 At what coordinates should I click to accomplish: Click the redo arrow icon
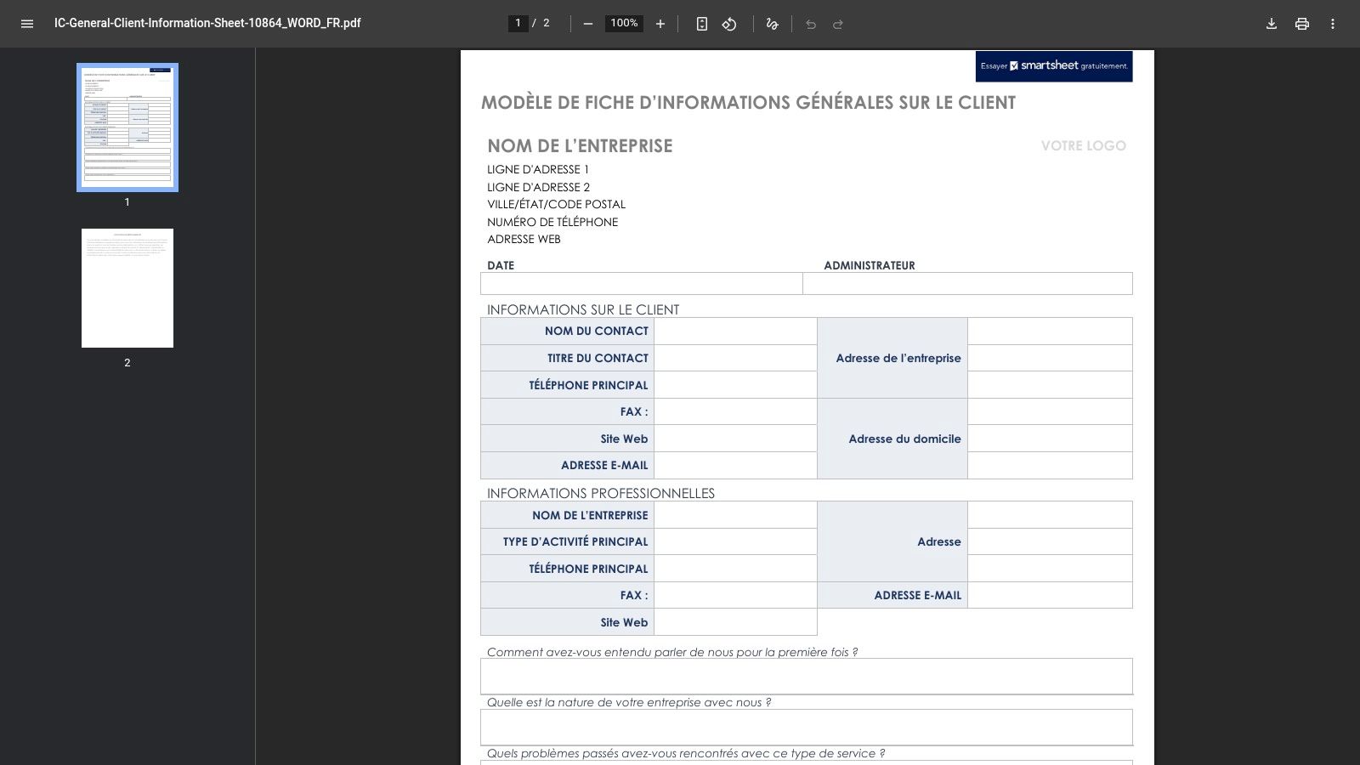pos(838,24)
